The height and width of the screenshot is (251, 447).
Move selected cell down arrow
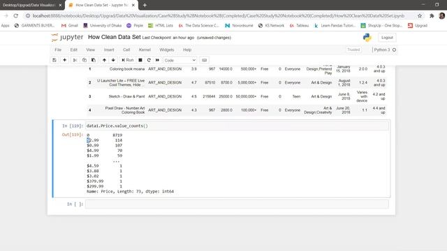point(113,60)
